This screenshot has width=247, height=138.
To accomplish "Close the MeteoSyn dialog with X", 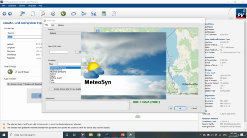I will [202, 20].
